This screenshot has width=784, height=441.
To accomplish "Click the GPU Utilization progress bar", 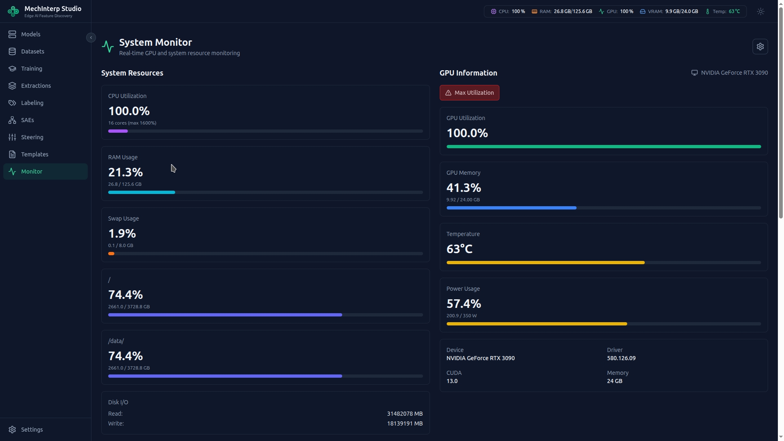I will [x=604, y=147].
